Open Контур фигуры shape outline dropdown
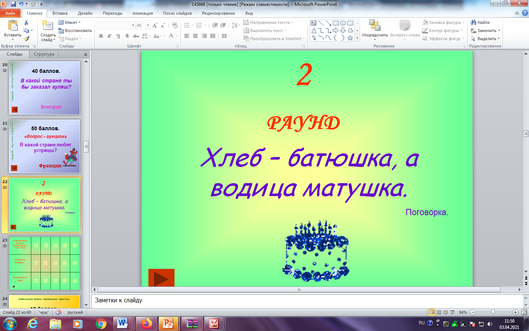529x331 pixels. 442,31
